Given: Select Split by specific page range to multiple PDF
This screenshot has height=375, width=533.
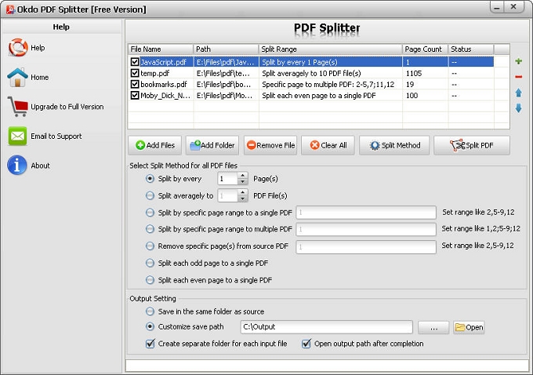Looking at the screenshot, I should (x=150, y=229).
